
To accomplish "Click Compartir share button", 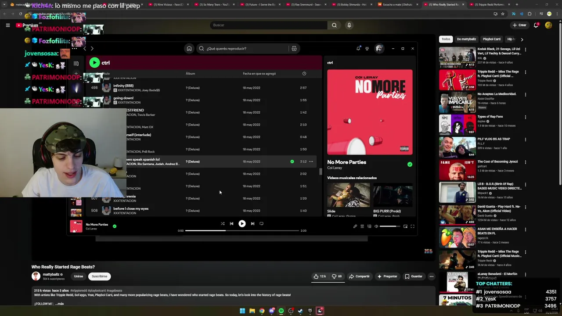I will (x=359, y=276).
